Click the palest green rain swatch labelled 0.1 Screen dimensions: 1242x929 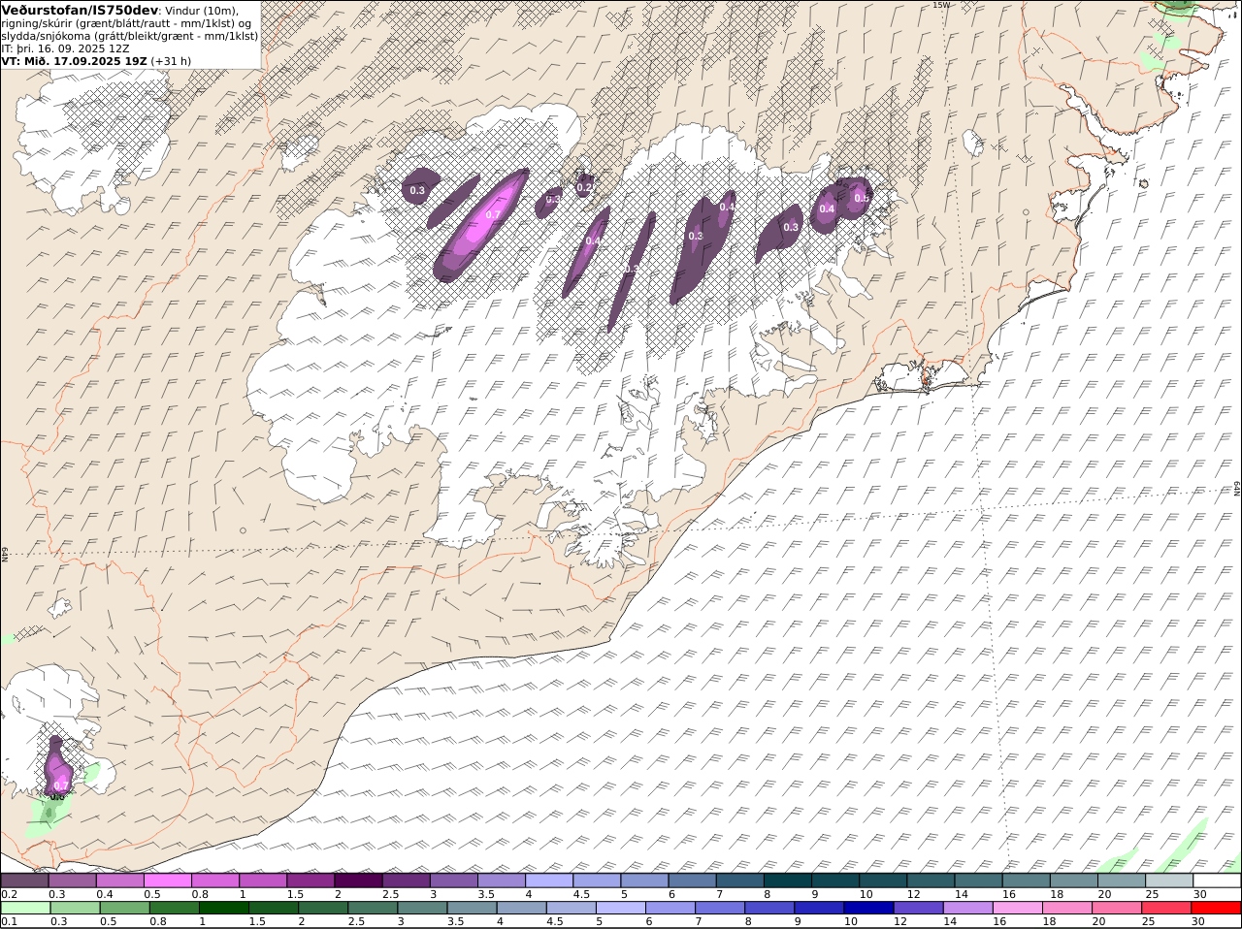(x=25, y=909)
